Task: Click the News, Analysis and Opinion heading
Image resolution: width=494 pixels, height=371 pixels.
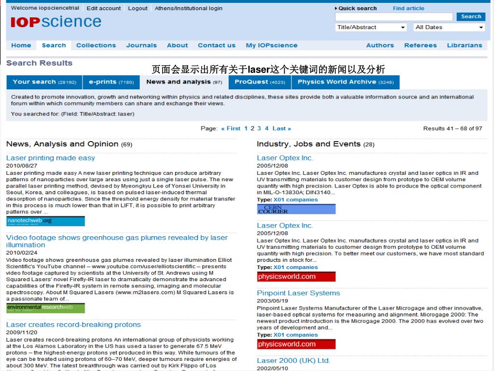Action: point(69,144)
